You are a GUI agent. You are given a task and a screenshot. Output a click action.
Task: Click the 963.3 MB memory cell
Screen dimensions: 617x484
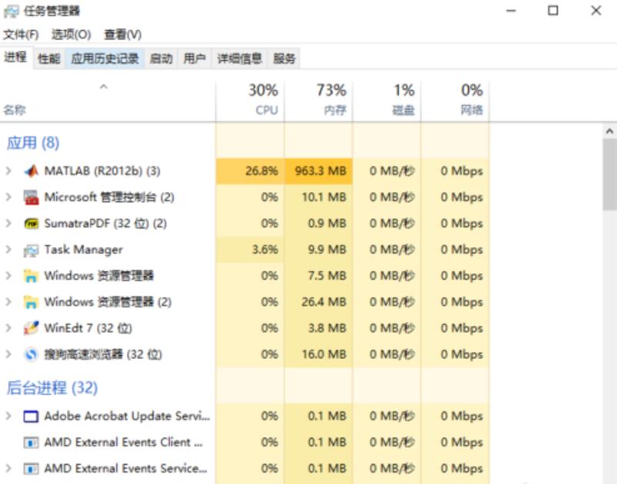click(319, 171)
